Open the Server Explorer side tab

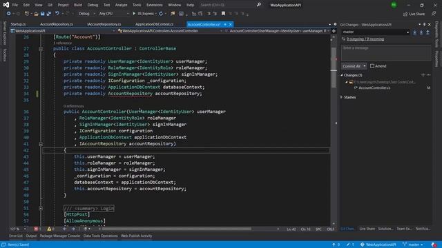(5, 33)
